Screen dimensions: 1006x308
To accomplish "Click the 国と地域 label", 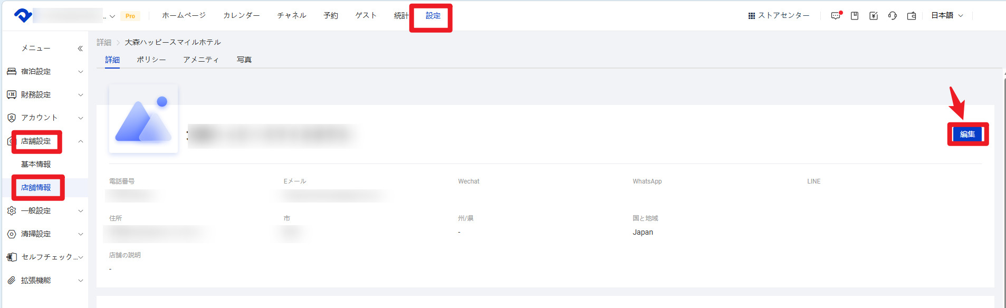I will (x=645, y=218).
